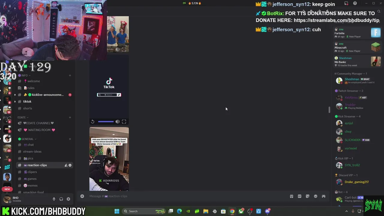Fullscreen the top Hello Kitty video

(124, 49)
